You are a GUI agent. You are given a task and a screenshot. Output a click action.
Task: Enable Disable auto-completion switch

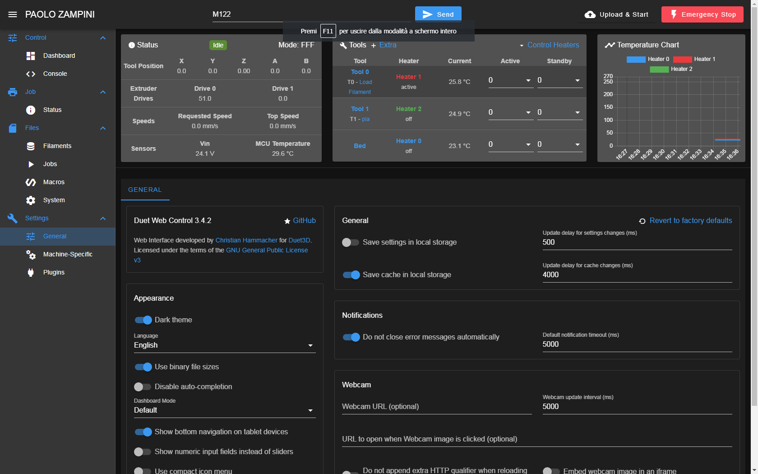[143, 387]
